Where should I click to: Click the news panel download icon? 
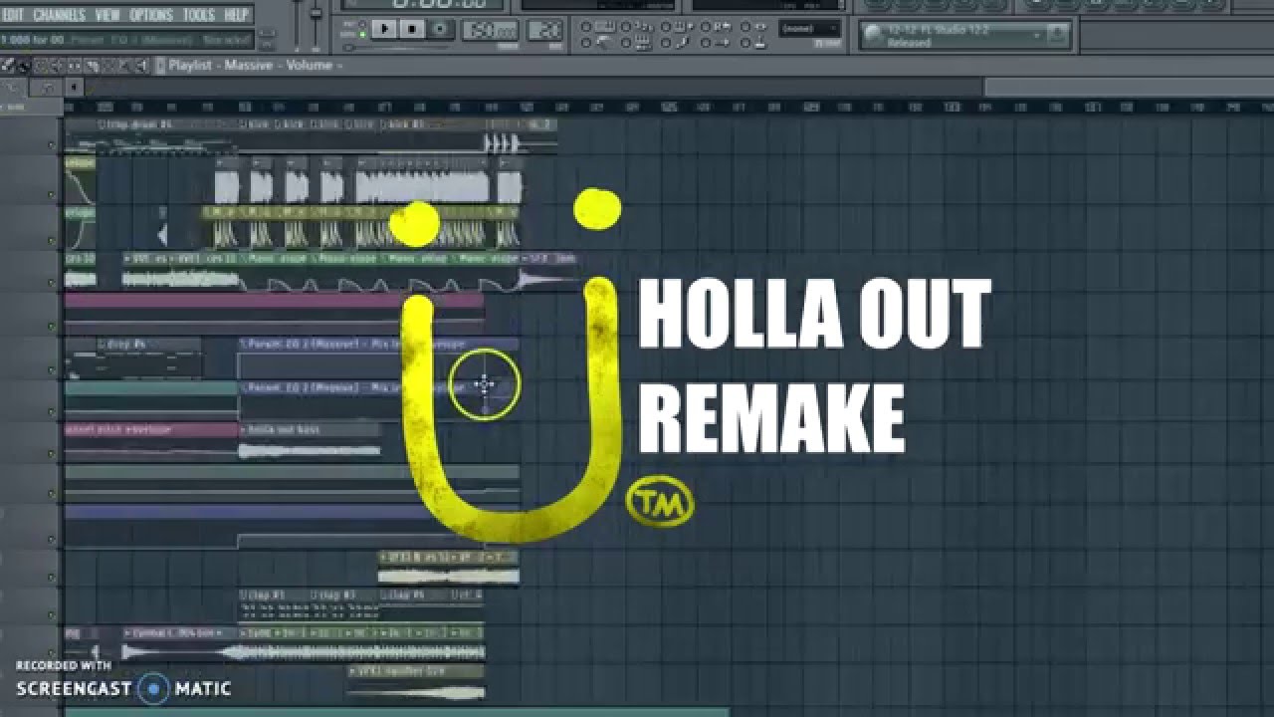pyautogui.click(x=1057, y=34)
